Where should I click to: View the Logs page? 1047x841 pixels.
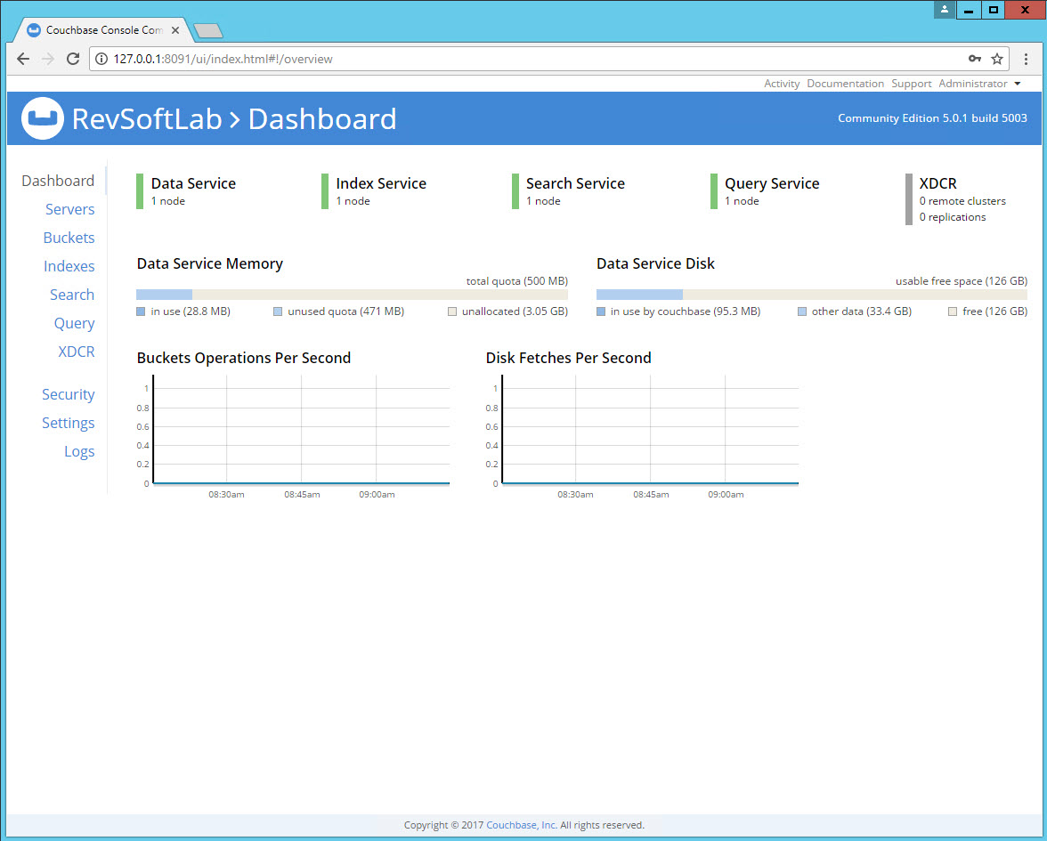pyautogui.click(x=79, y=452)
